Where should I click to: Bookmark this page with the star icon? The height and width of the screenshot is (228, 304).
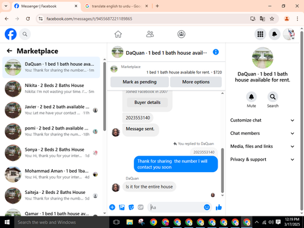272,19
